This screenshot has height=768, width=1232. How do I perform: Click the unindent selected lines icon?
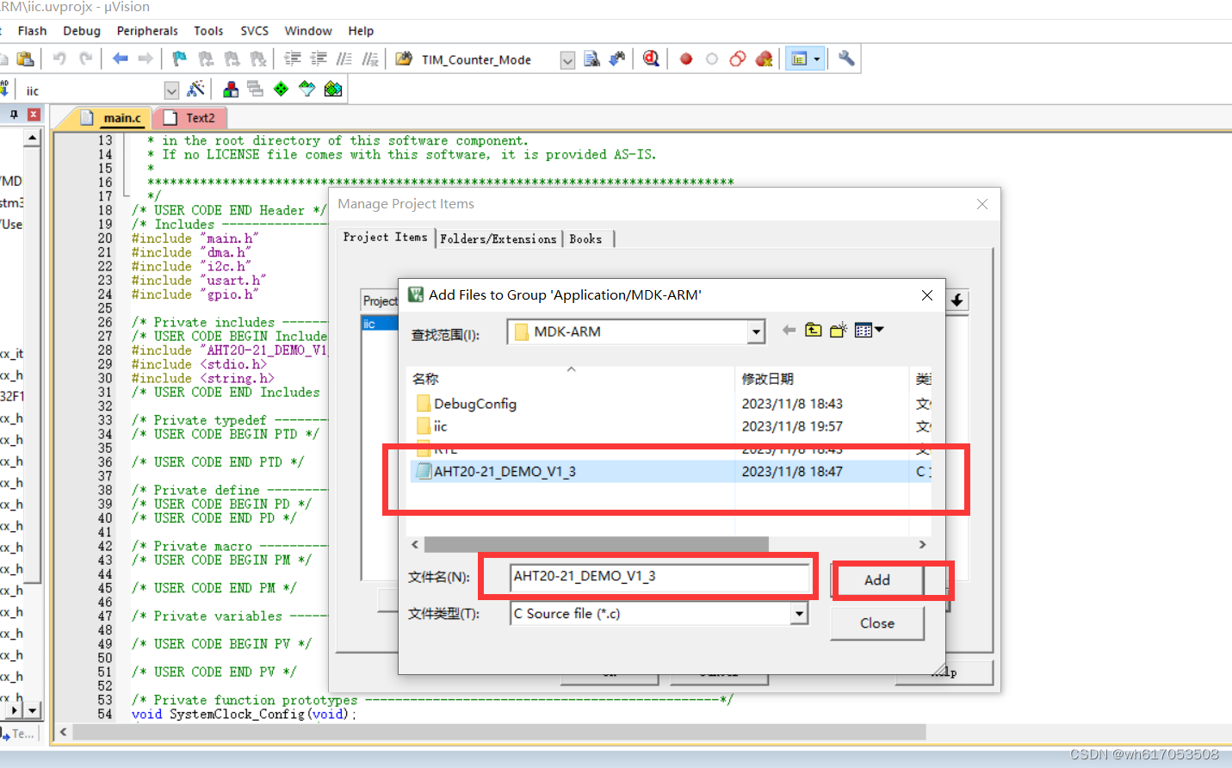[x=319, y=59]
